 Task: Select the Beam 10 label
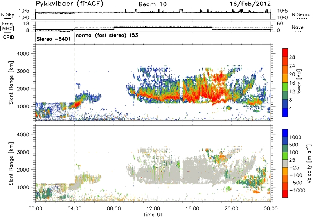tap(153, 4)
